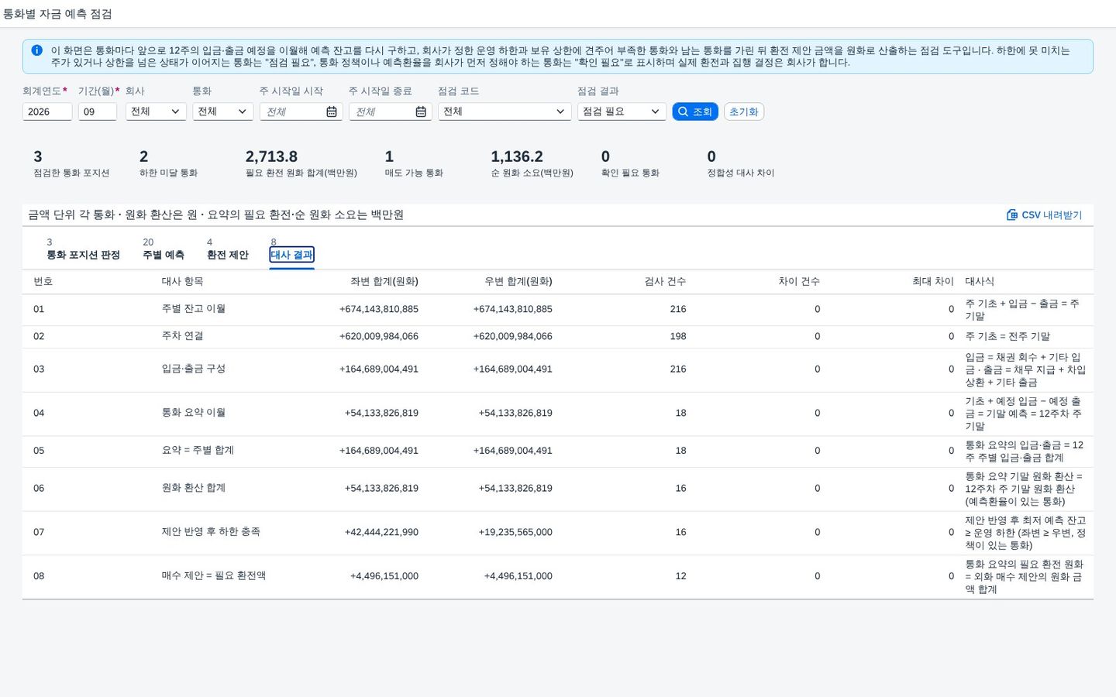Focus the 기간(월) input field
Image resolution: width=1116 pixels, height=697 pixels.
[x=98, y=112]
